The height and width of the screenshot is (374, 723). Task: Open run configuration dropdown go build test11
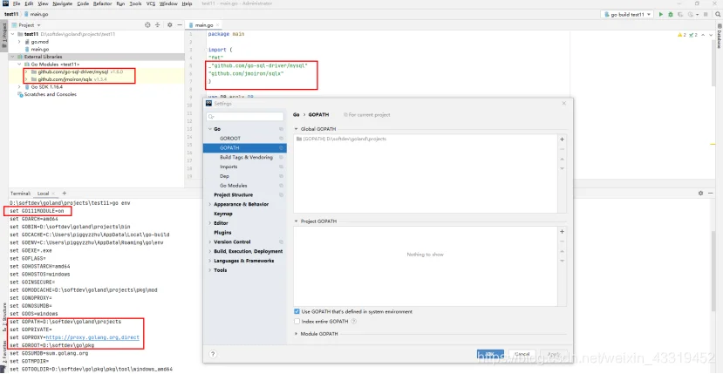(628, 14)
